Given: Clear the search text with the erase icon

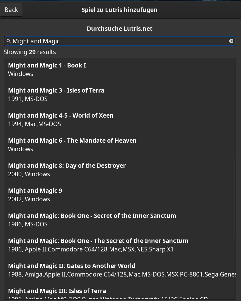Looking at the screenshot, I should tap(231, 41).
